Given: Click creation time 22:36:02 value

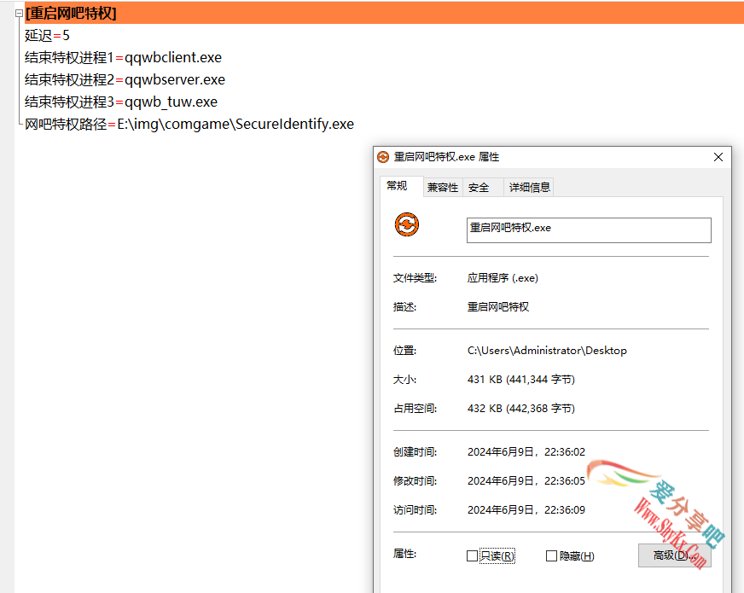Looking at the screenshot, I should tap(526, 452).
